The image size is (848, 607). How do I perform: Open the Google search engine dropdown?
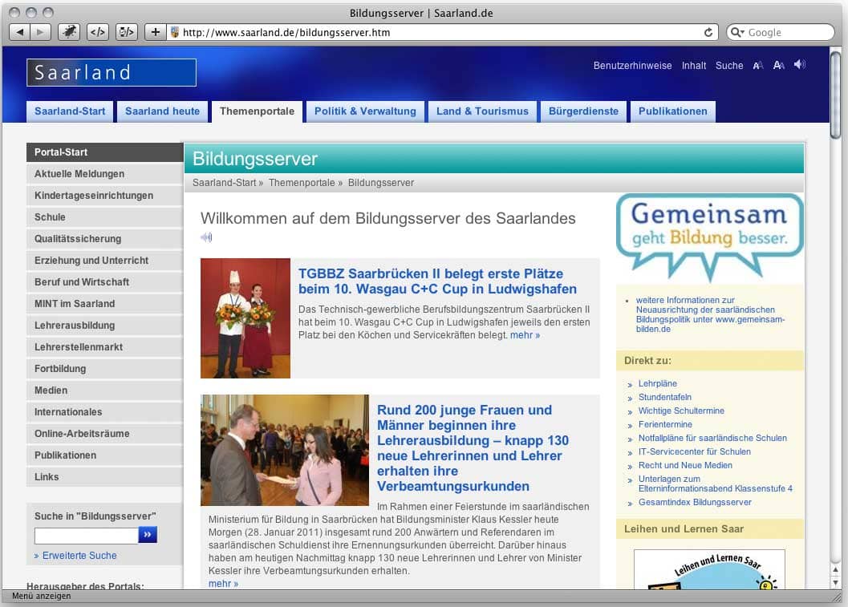pos(738,33)
